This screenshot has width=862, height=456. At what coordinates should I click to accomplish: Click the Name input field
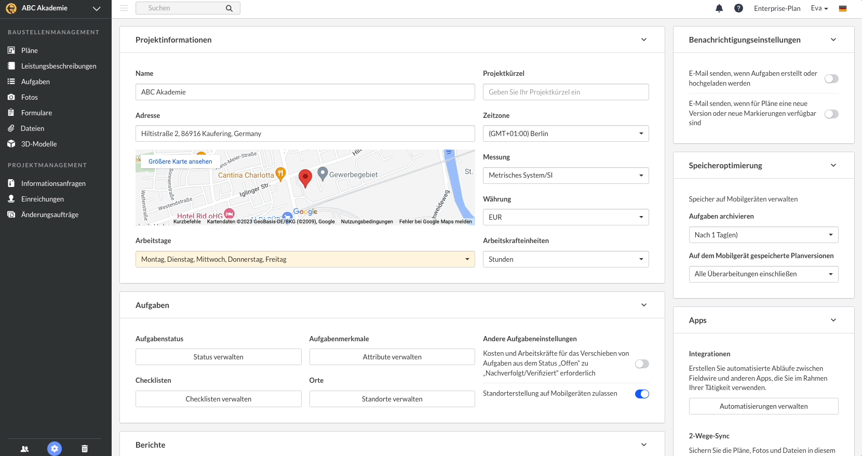[305, 92]
